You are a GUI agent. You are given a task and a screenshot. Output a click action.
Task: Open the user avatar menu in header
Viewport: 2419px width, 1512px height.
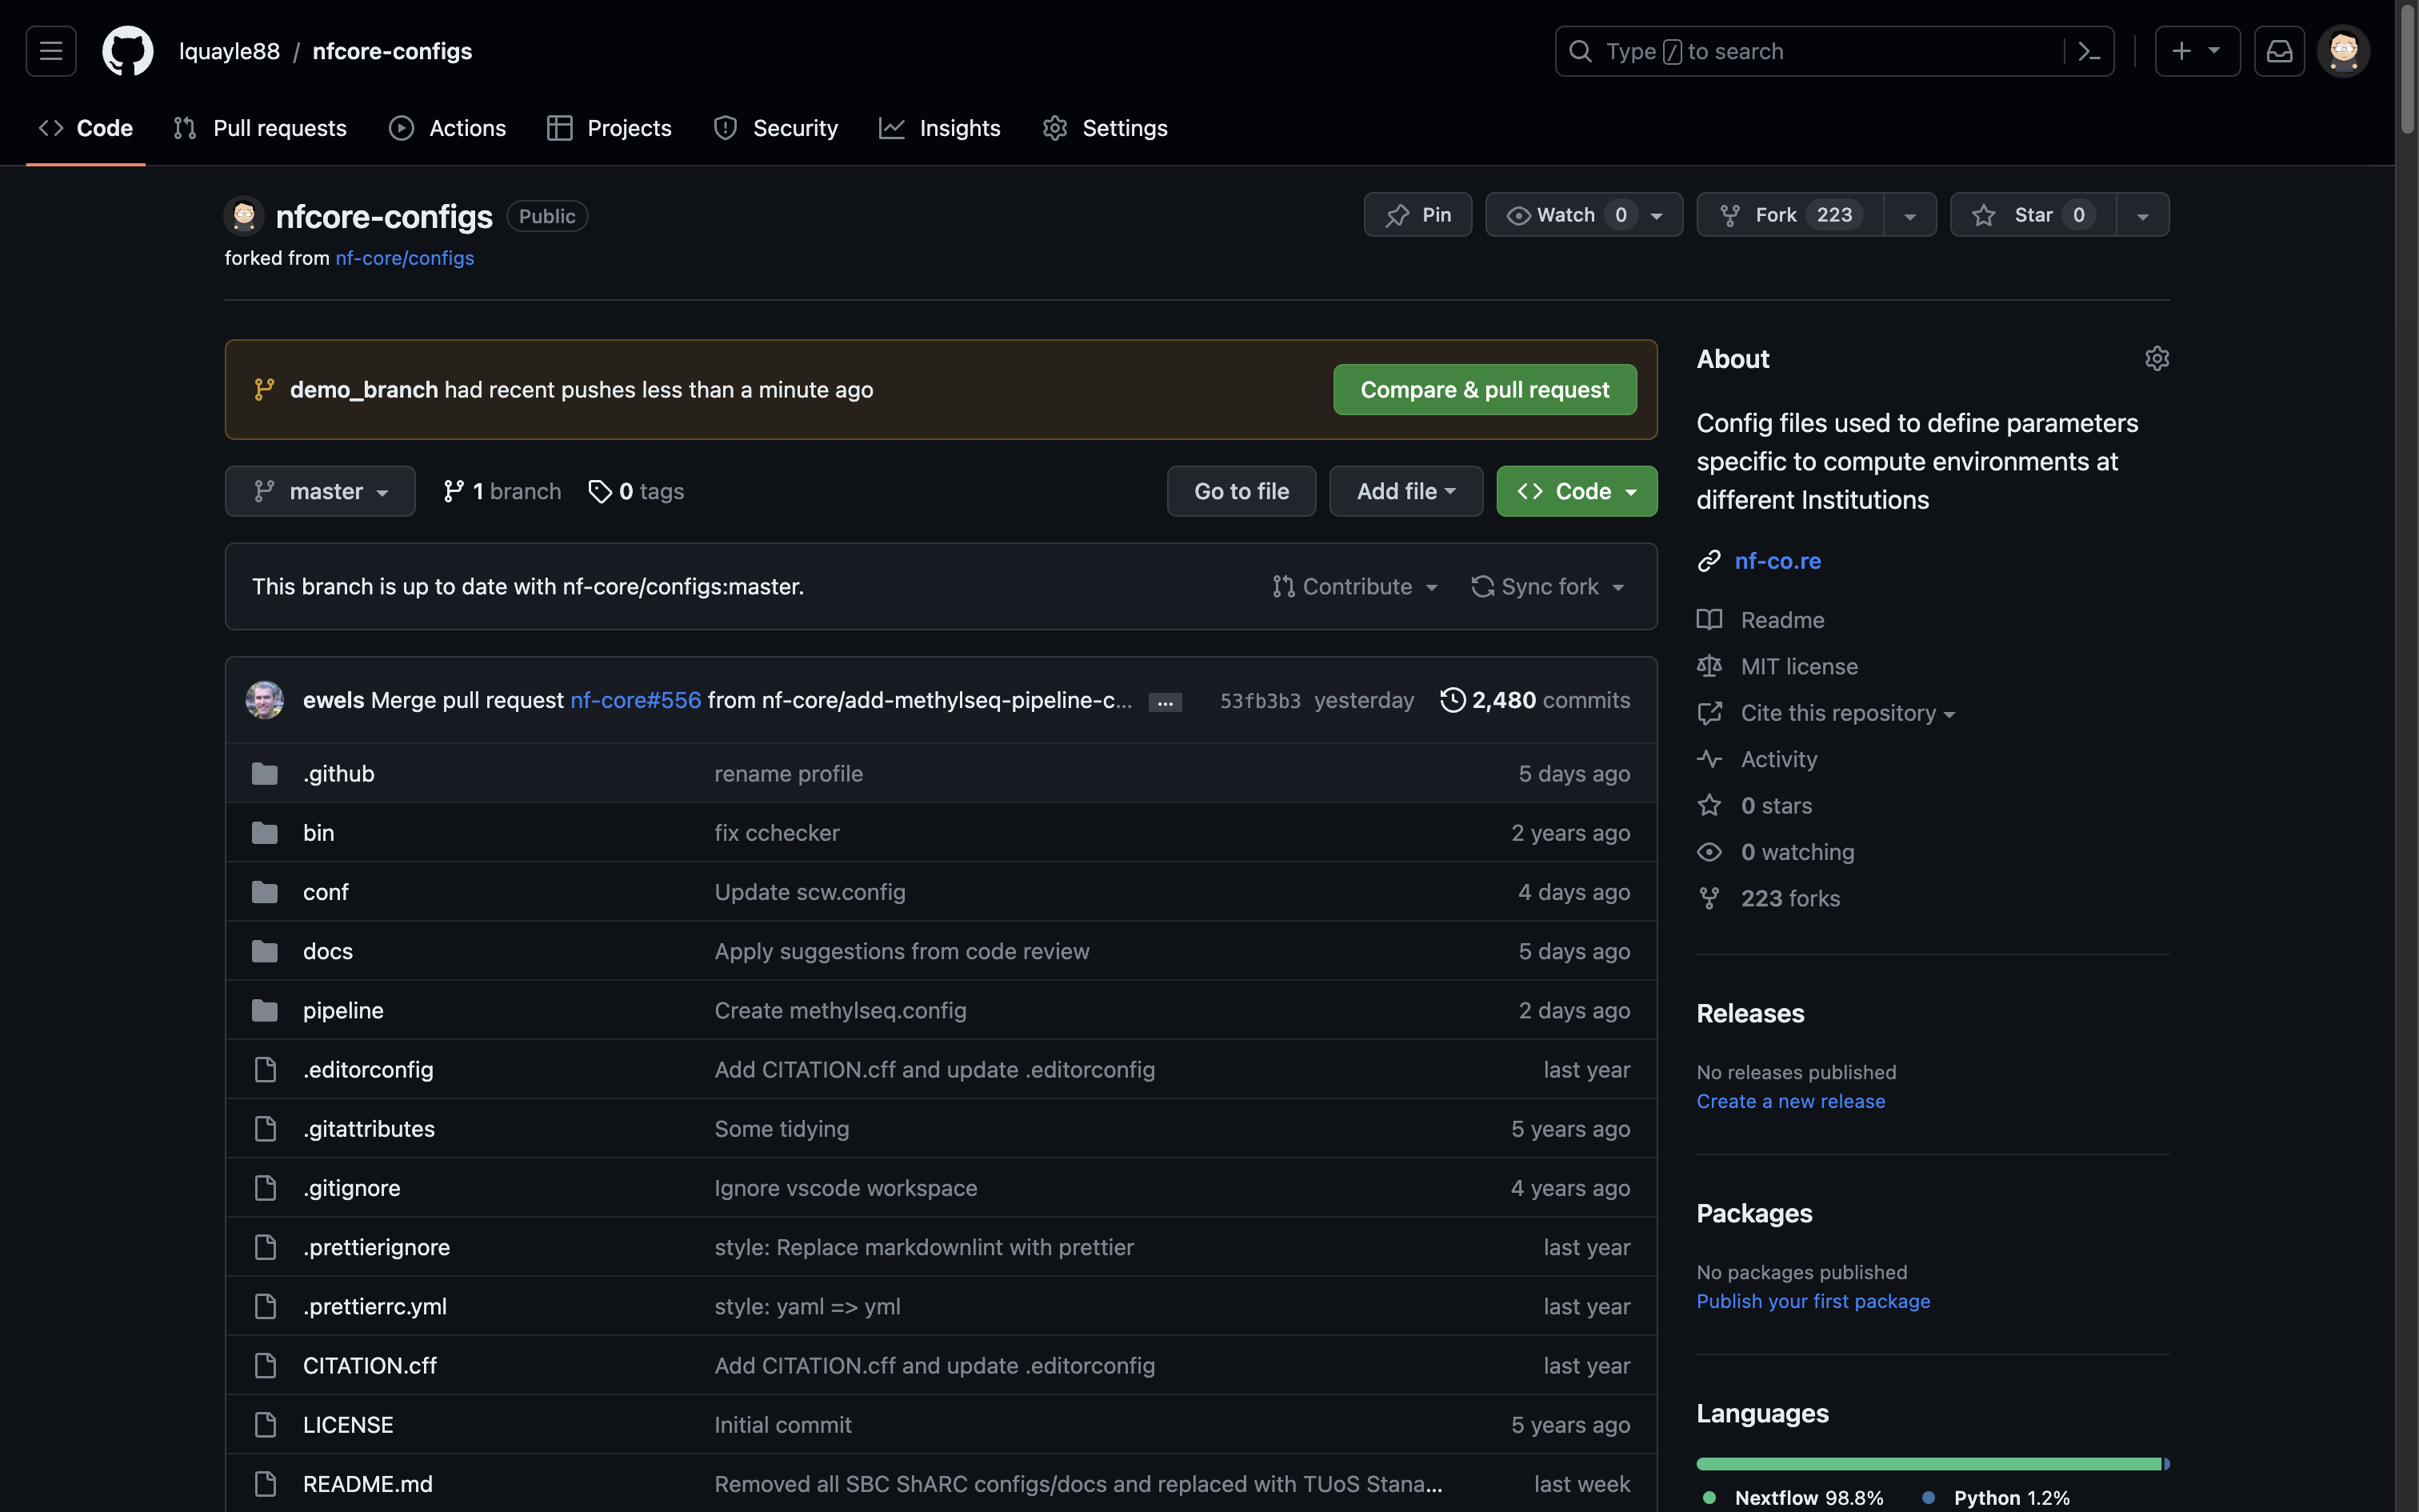(2343, 51)
